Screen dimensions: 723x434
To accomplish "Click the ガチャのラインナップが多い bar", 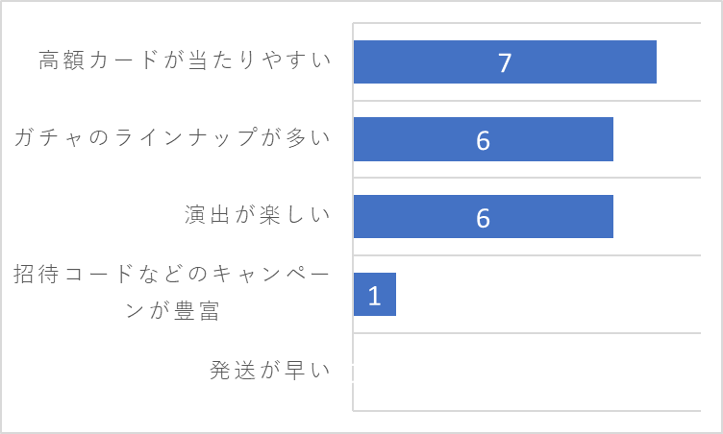I will (484, 139).
